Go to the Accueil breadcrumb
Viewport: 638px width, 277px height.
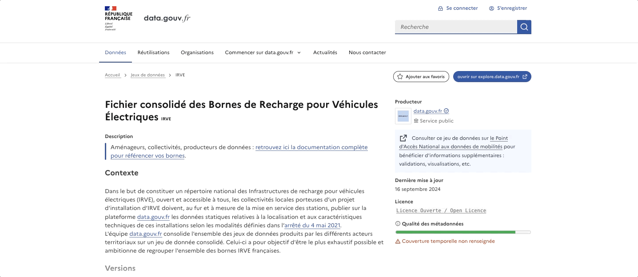[113, 75]
